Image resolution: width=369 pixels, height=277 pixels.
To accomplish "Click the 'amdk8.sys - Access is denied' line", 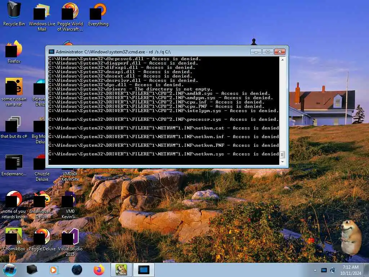I will [159, 93].
